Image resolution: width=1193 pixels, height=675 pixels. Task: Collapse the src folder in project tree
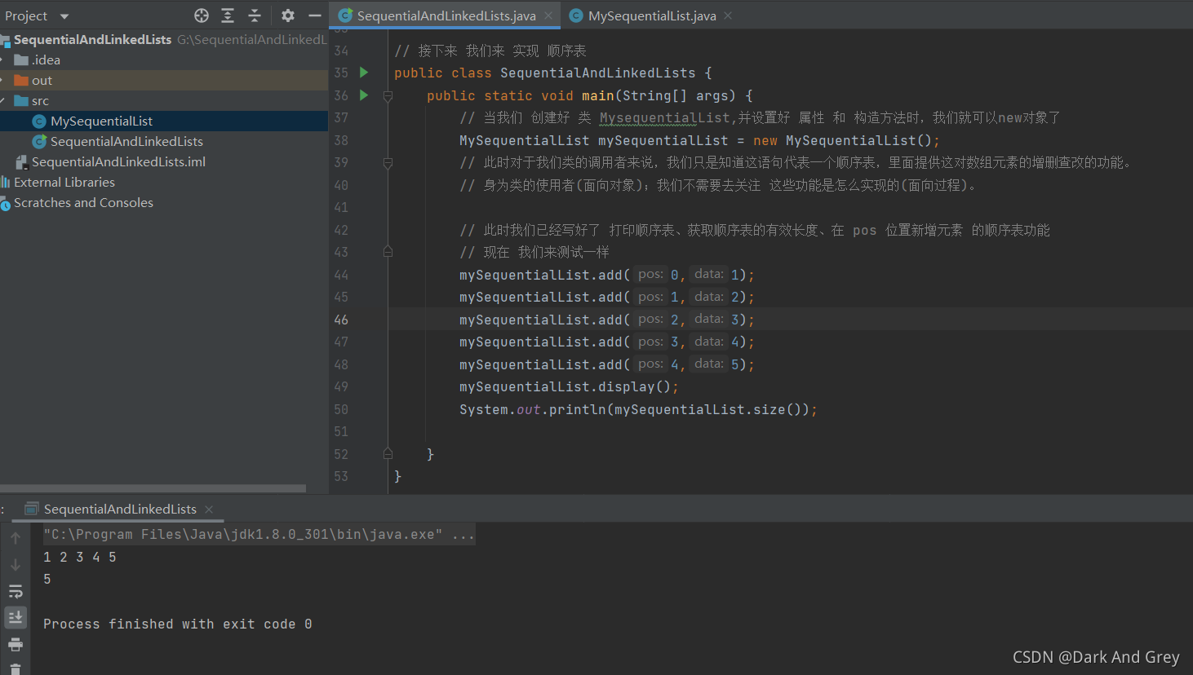tap(2, 100)
